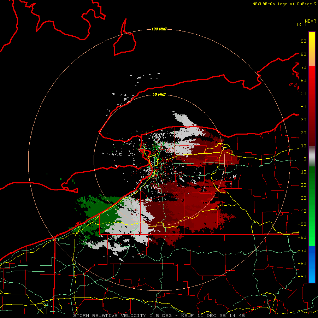Click the 30 value on velocity scale
This screenshot has height=318, width=318.
[304, 120]
